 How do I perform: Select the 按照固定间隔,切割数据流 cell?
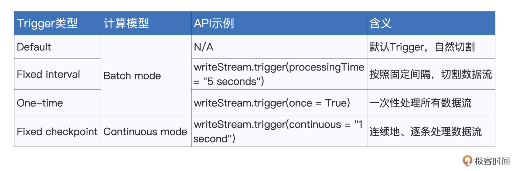point(431,74)
